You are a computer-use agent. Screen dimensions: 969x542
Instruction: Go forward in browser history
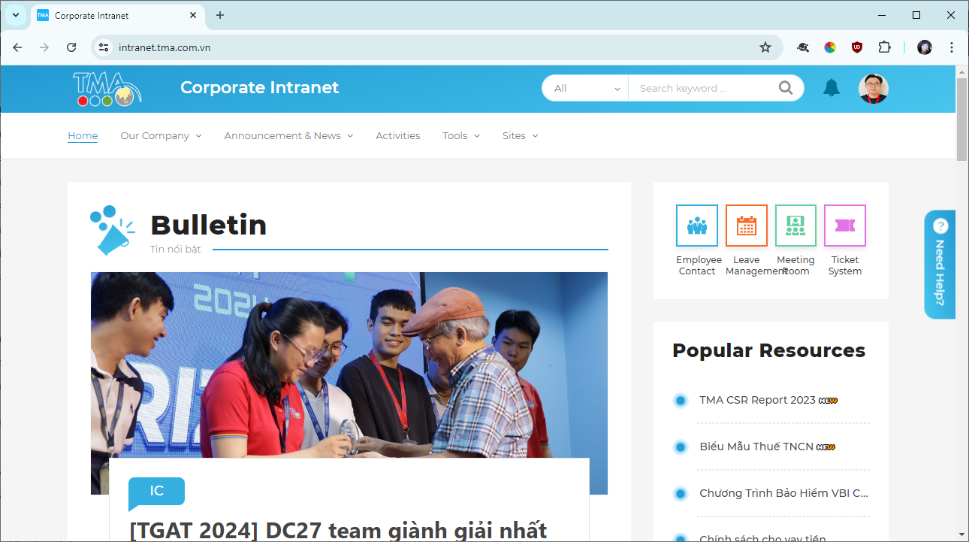click(x=44, y=47)
